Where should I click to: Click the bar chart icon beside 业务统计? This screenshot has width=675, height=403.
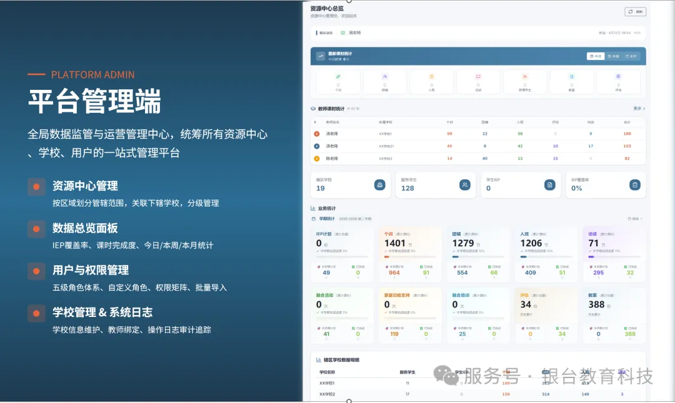point(313,208)
